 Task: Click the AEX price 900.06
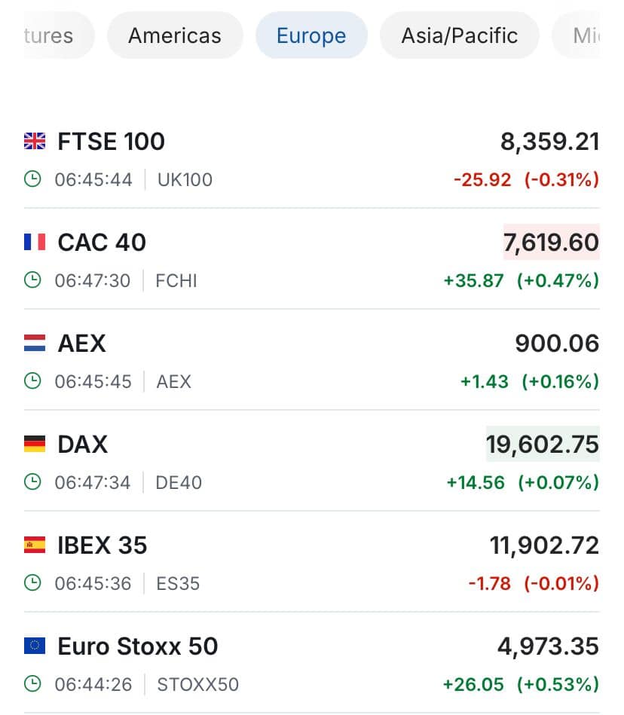pyautogui.click(x=557, y=344)
